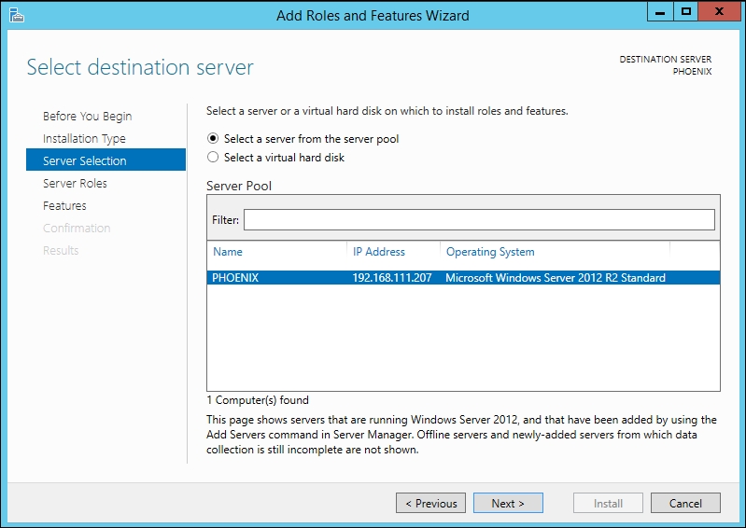The height and width of the screenshot is (528, 746).
Task: Choose 'Select a server from the server pool'
Action: click(213, 139)
